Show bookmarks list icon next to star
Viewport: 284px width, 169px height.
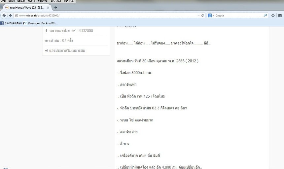[280, 16]
